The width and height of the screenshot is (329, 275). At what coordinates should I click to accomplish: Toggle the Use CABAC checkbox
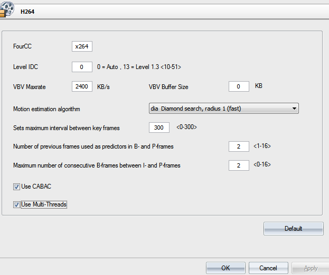(x=16, y=186)
